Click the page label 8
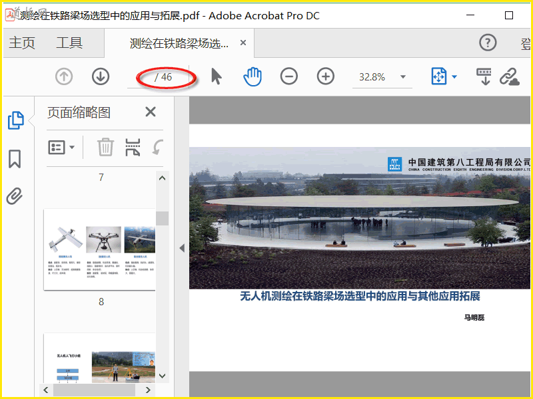The height and width of the screenshot is (399, 533). pos(101,302)
